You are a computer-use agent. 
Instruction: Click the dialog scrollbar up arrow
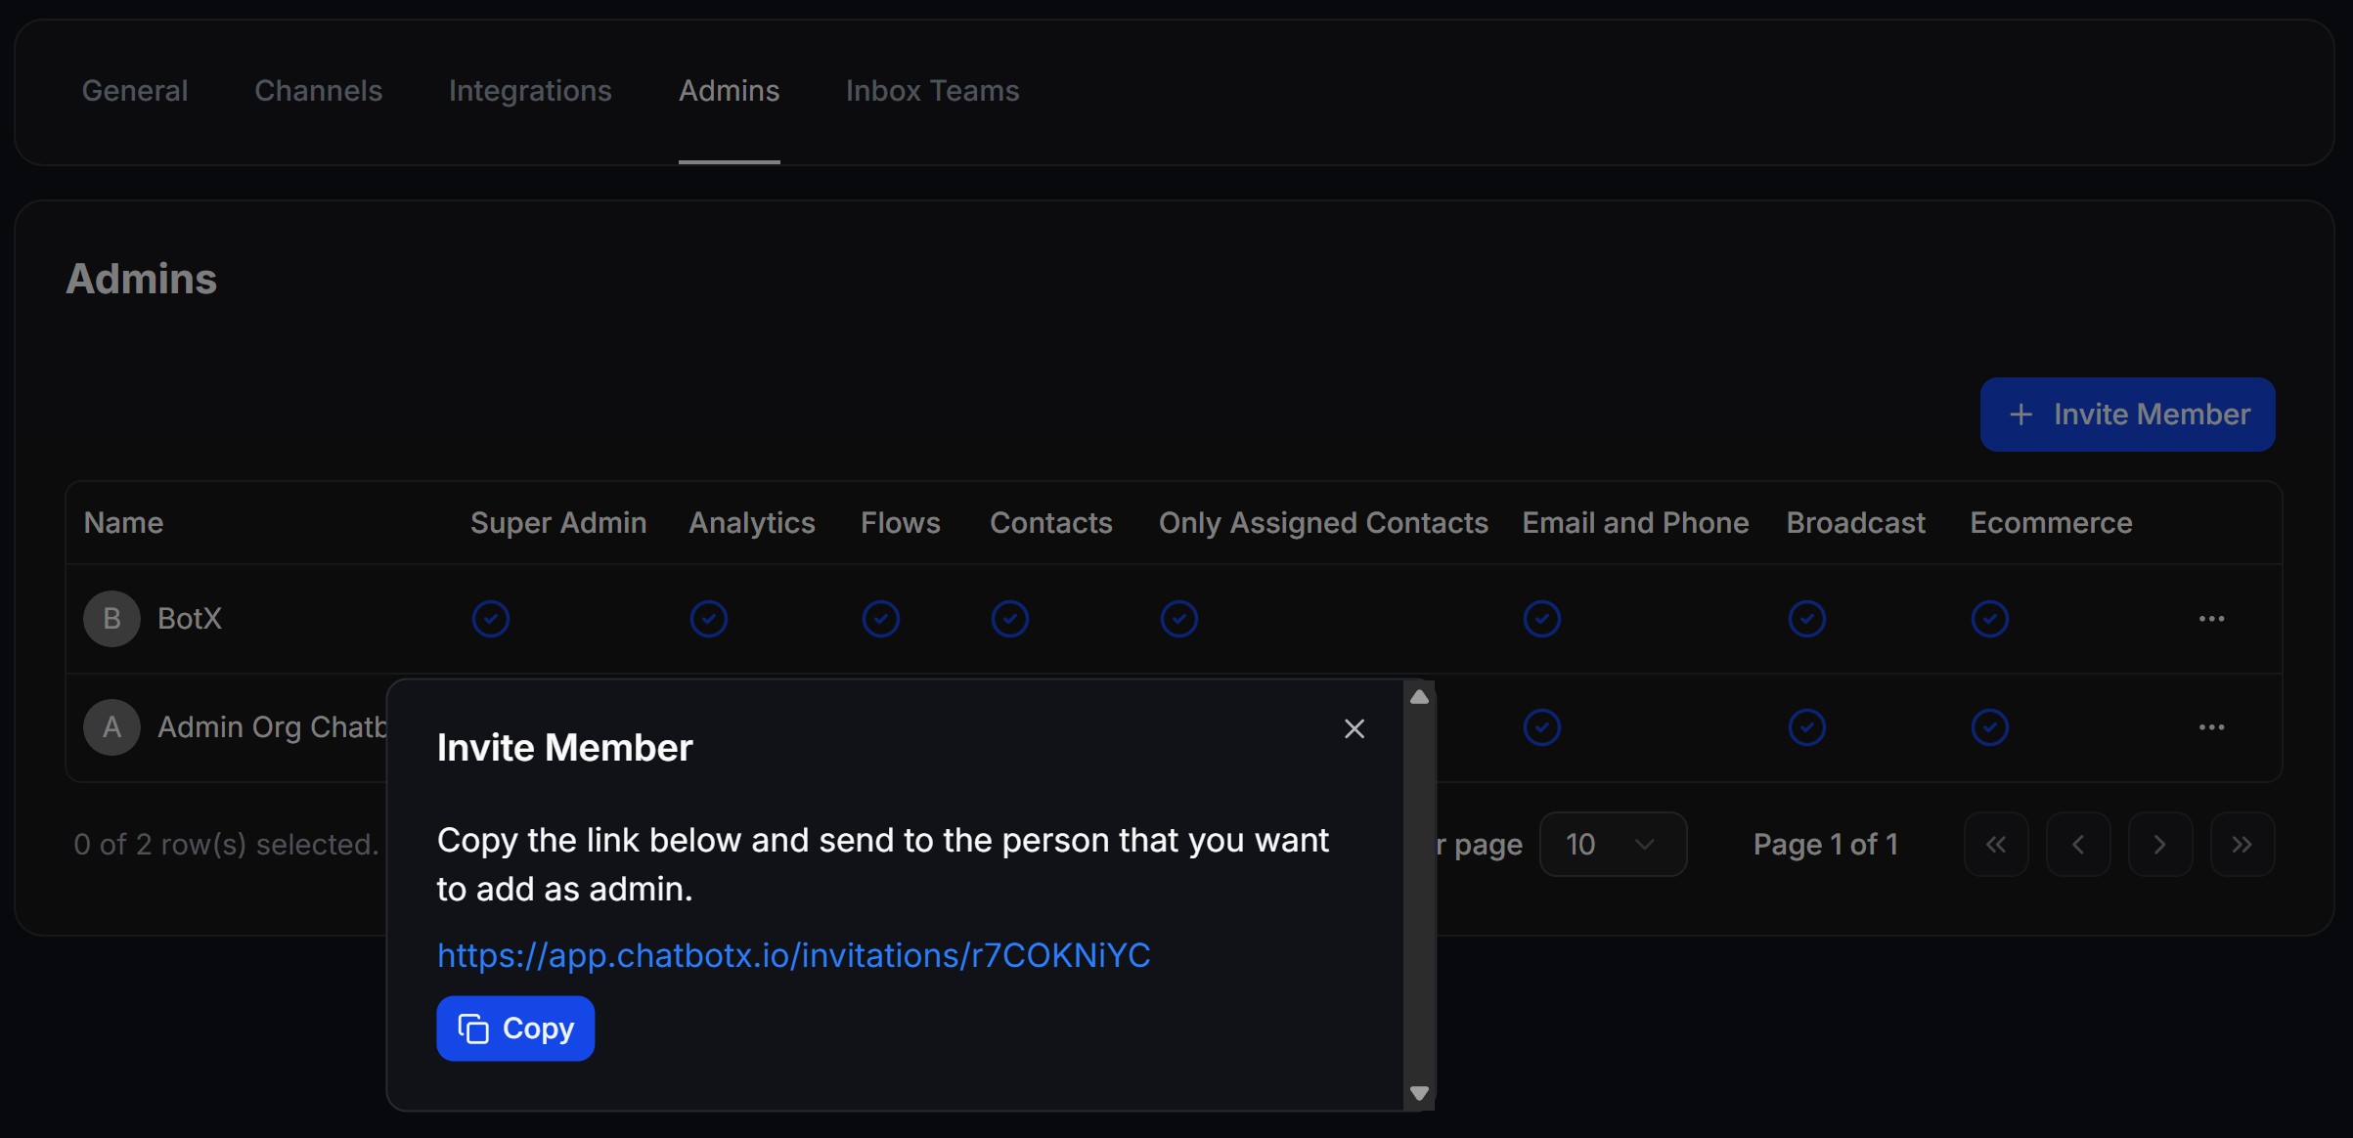pyautogui.click(x=1419, y=697)
